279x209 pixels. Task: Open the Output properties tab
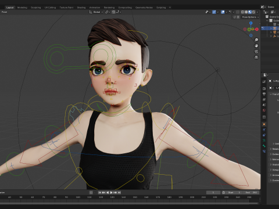pyautogui.click(x=264, y=94)
